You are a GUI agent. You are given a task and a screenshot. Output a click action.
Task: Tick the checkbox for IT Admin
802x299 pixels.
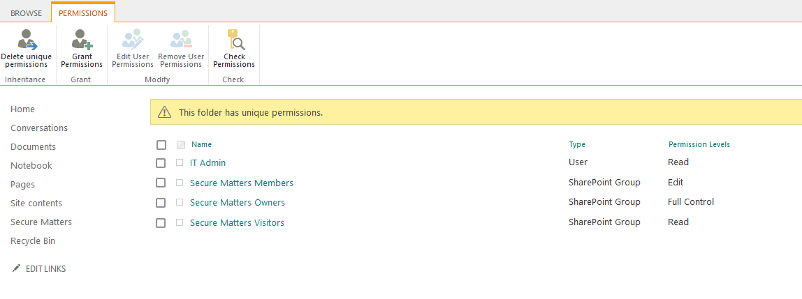[x=161, y=163]
